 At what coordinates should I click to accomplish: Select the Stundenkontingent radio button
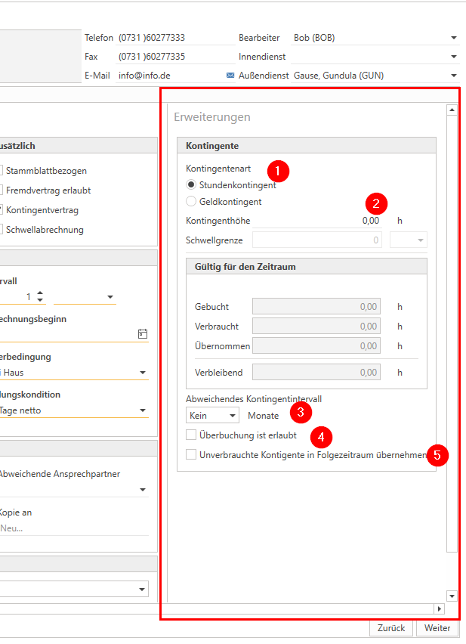click(x=191, y=185)
